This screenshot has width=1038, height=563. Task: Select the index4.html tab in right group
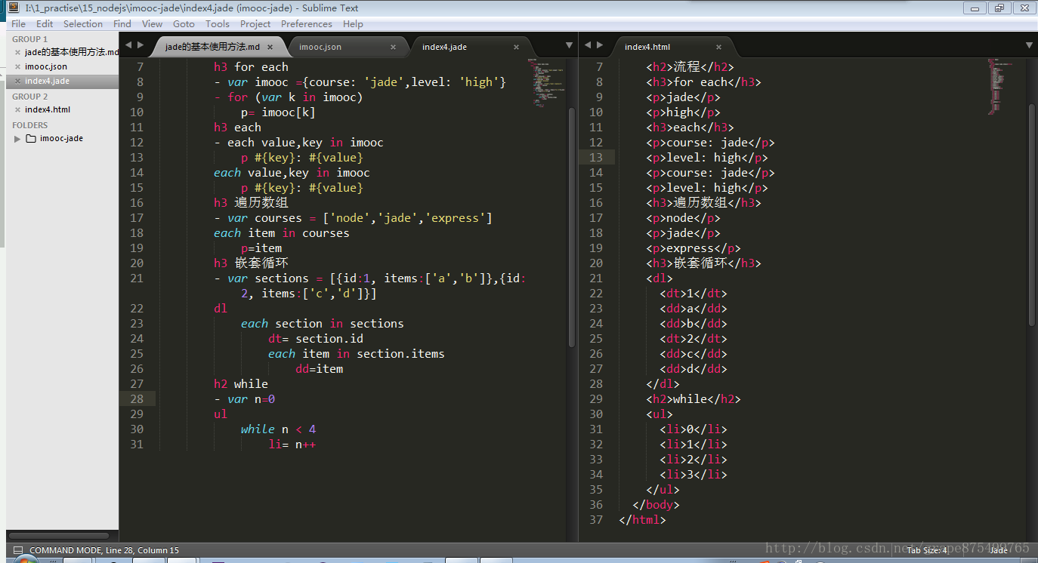click(647, 47)
